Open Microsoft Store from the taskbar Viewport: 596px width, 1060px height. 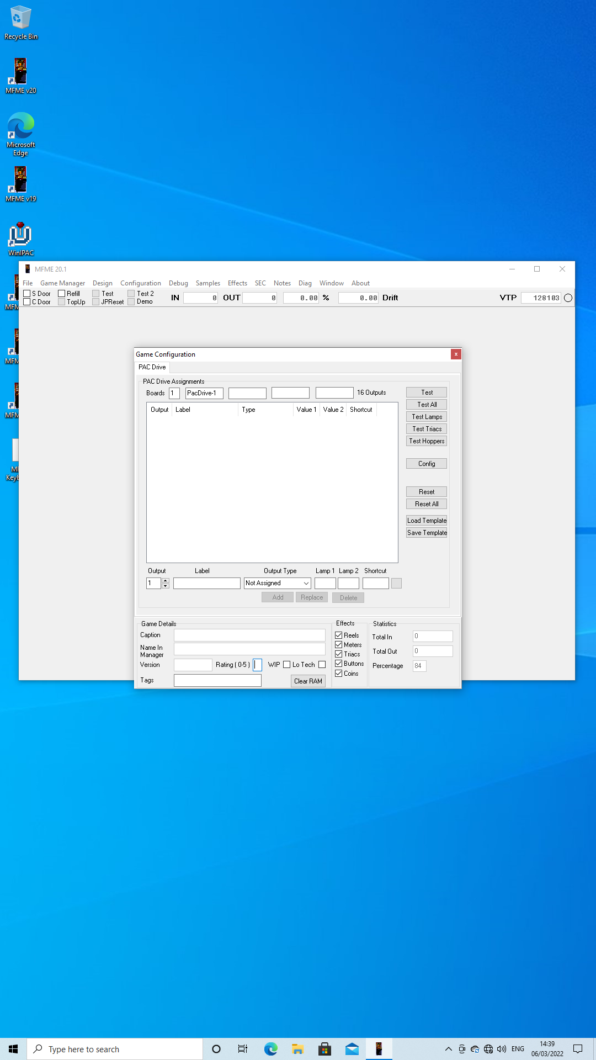pos(325,1049)
